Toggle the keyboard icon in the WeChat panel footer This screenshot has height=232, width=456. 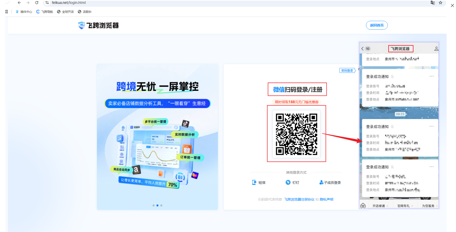pos(363,206)
